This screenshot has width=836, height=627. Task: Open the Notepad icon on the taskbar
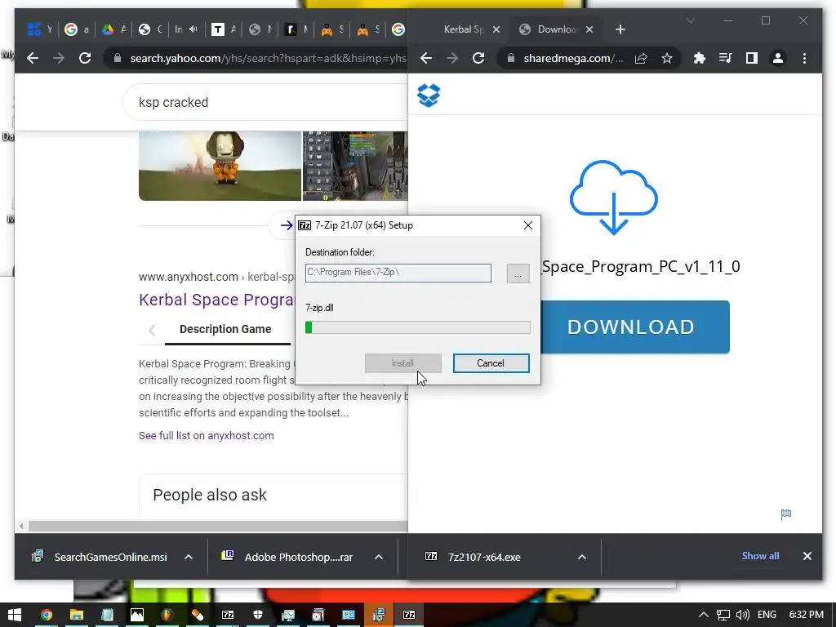tap(107, 615)
